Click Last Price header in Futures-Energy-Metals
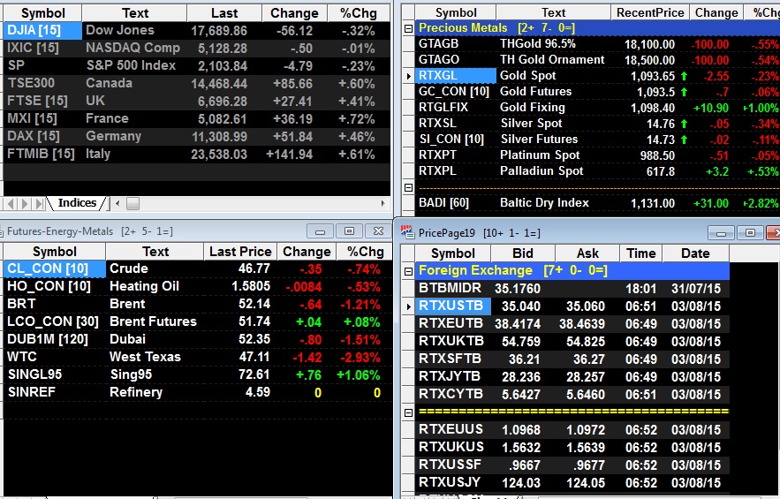This screenshot has width=780, height=499. pyautogui.click(x=240, y=252)
